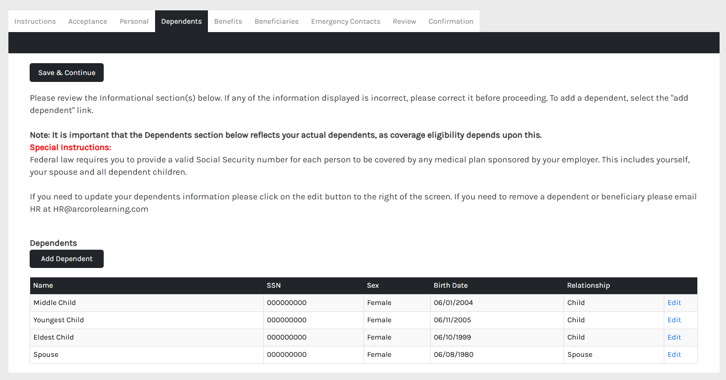The height and width of the screenshot is (380, 726).
Task: Open the Confirmation tab
Action: click(x=451, y=21)
